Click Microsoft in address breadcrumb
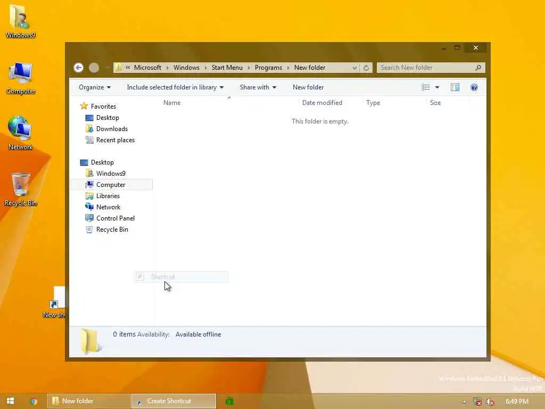The image size is (545, 409). tap(148, 68)
